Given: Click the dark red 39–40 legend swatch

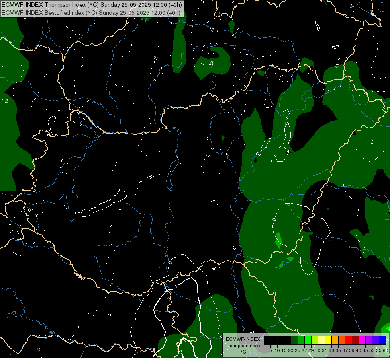Looking at the screenshot, I should point(355,340).
